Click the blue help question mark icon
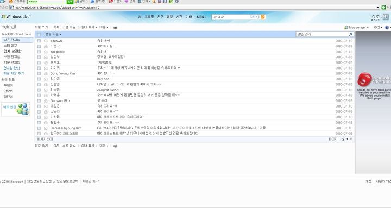This screenshot has height=208, width=391. (x=387, y=28)
